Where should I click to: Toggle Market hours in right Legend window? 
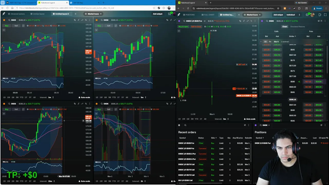[x=252, y=15]
